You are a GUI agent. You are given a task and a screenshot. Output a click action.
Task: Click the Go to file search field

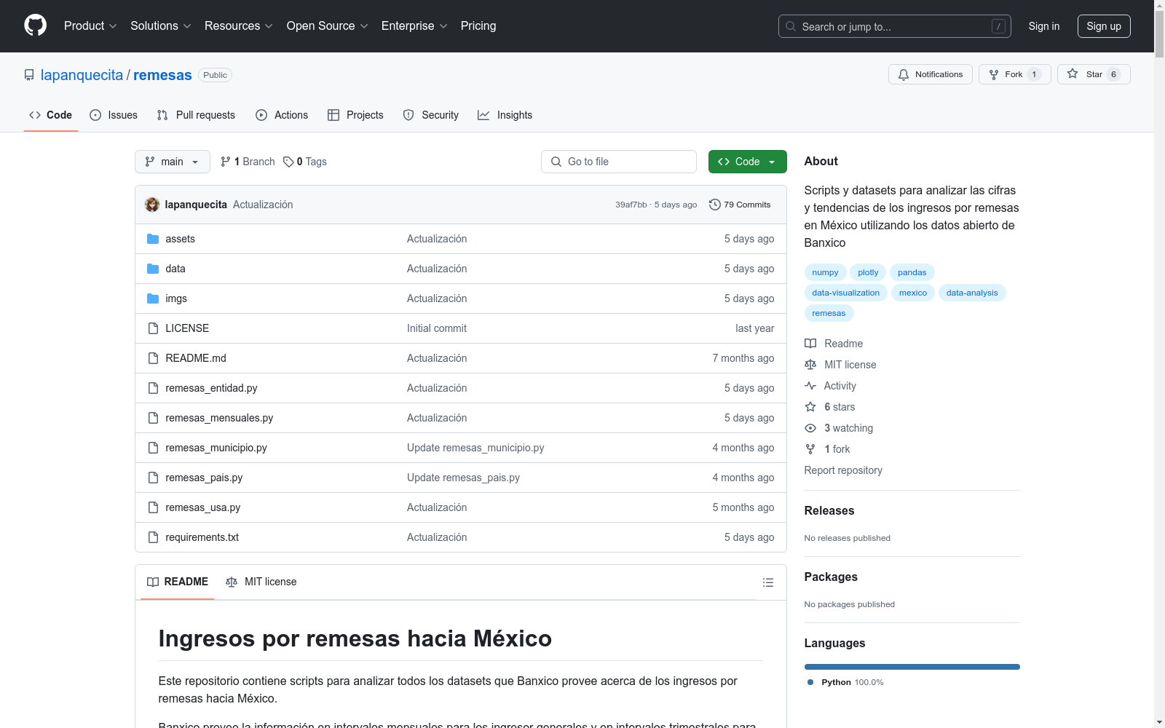pos(619,162)
